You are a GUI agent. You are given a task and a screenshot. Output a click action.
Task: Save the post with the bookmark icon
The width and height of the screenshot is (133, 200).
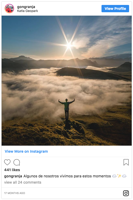click(x=126, y=162)
